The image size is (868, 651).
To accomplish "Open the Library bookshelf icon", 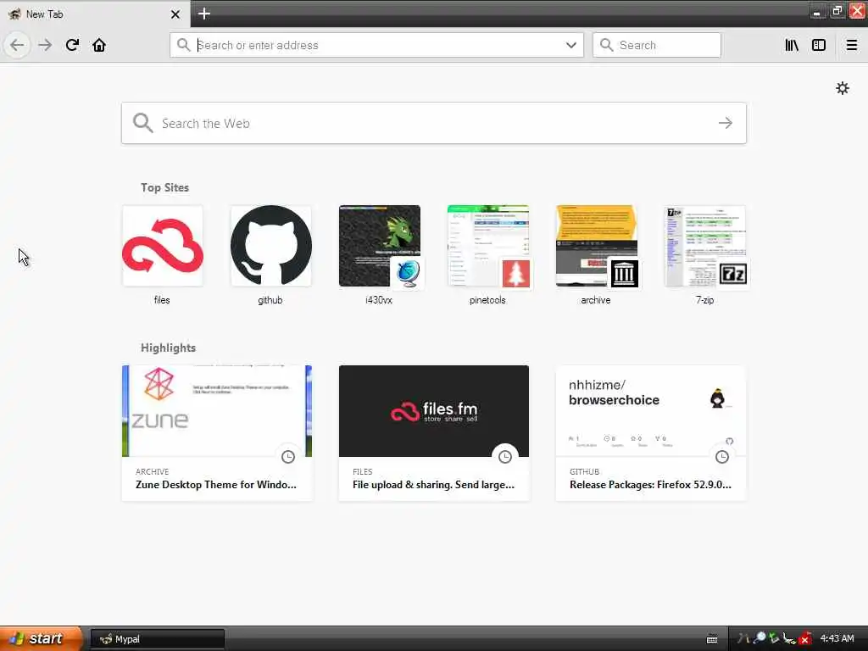I will point(792,45).
